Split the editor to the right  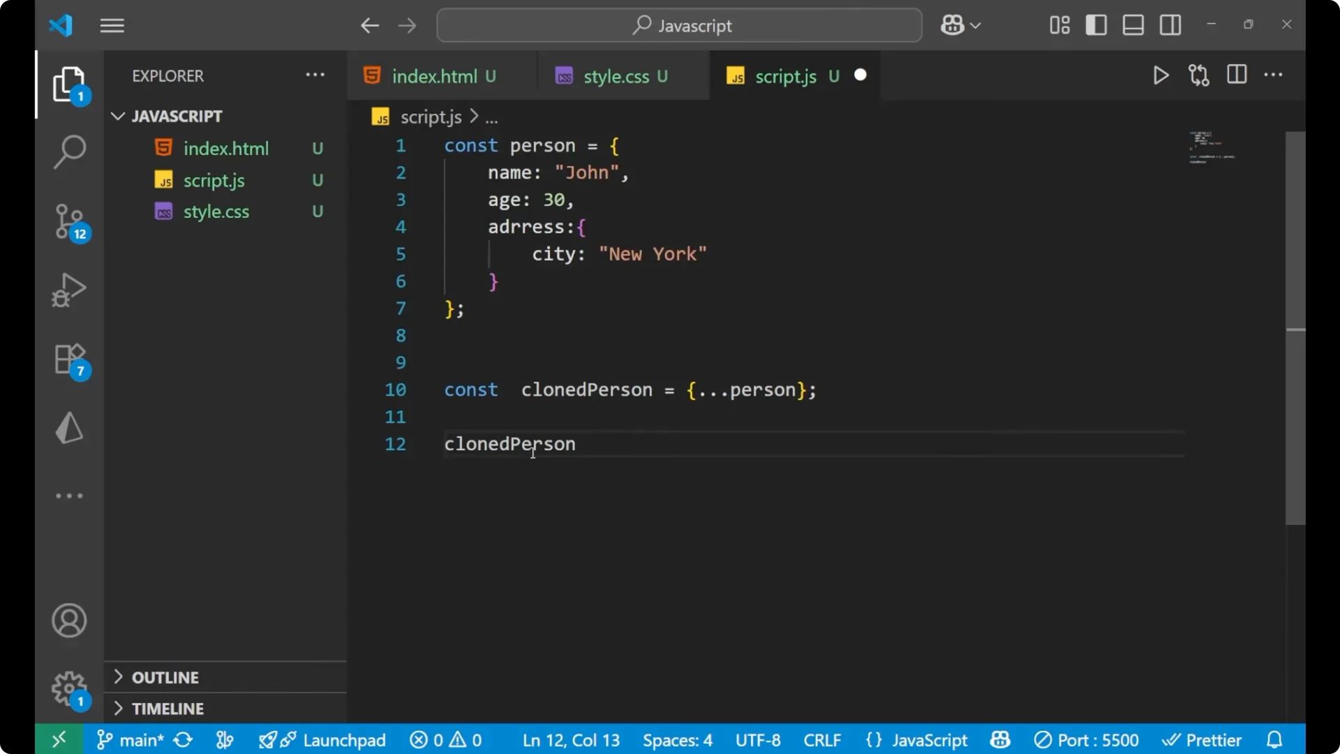coord(1236,75)
